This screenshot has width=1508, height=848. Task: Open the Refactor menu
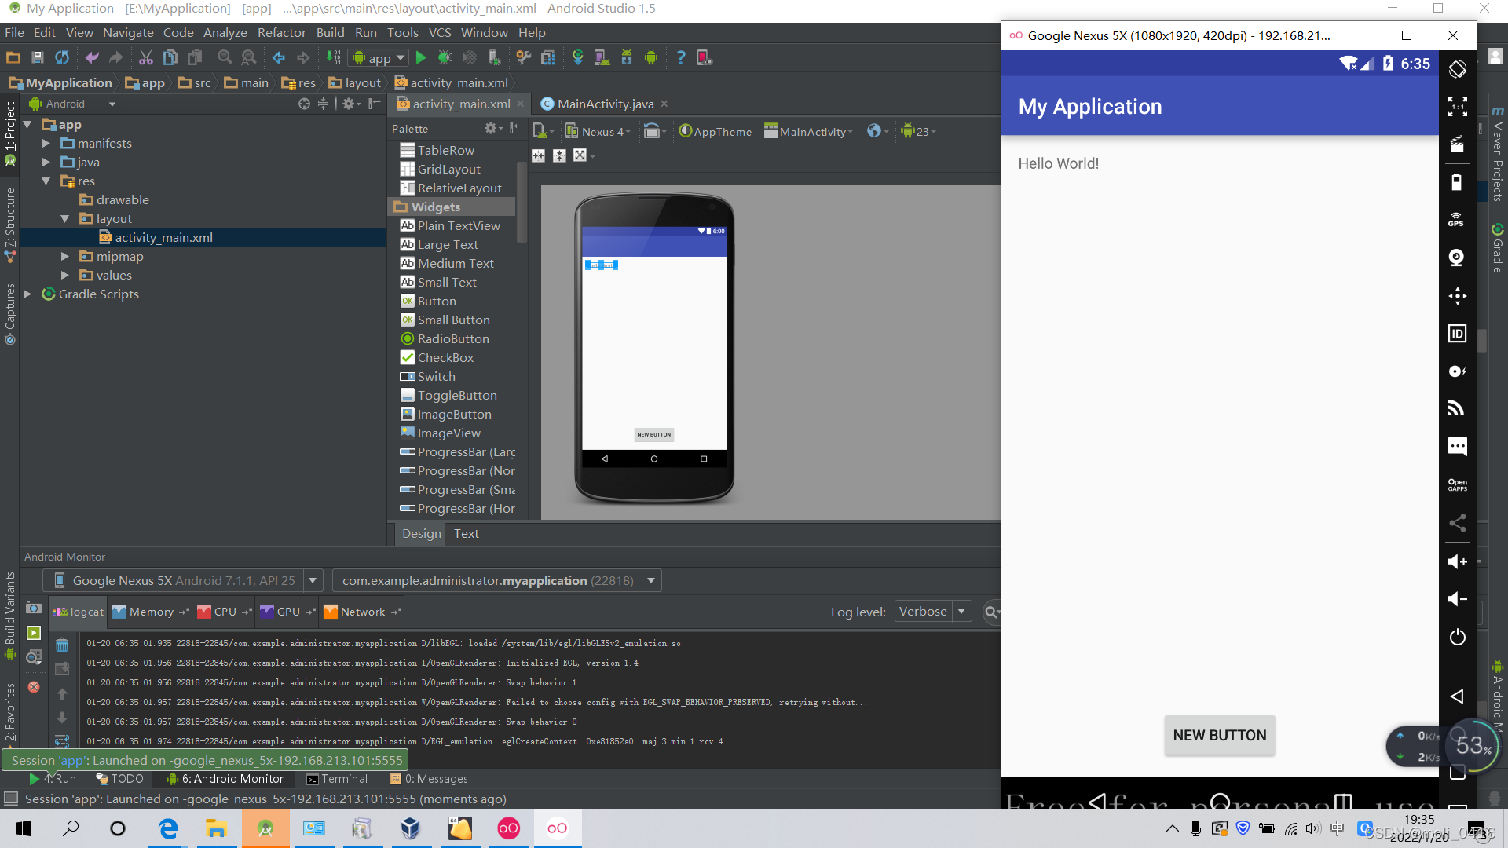tap(281, 33)
